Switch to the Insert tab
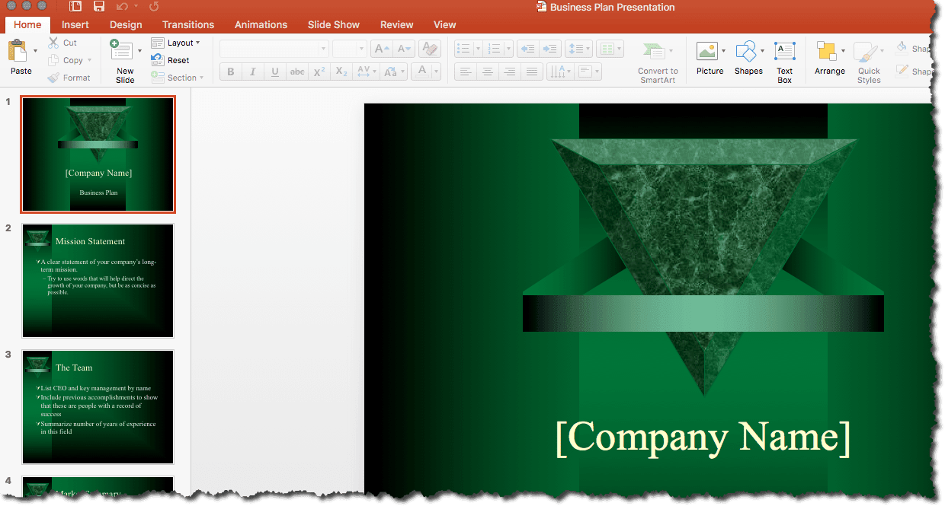The width and height of the screenshot is (945, 506). coord(75,24)
